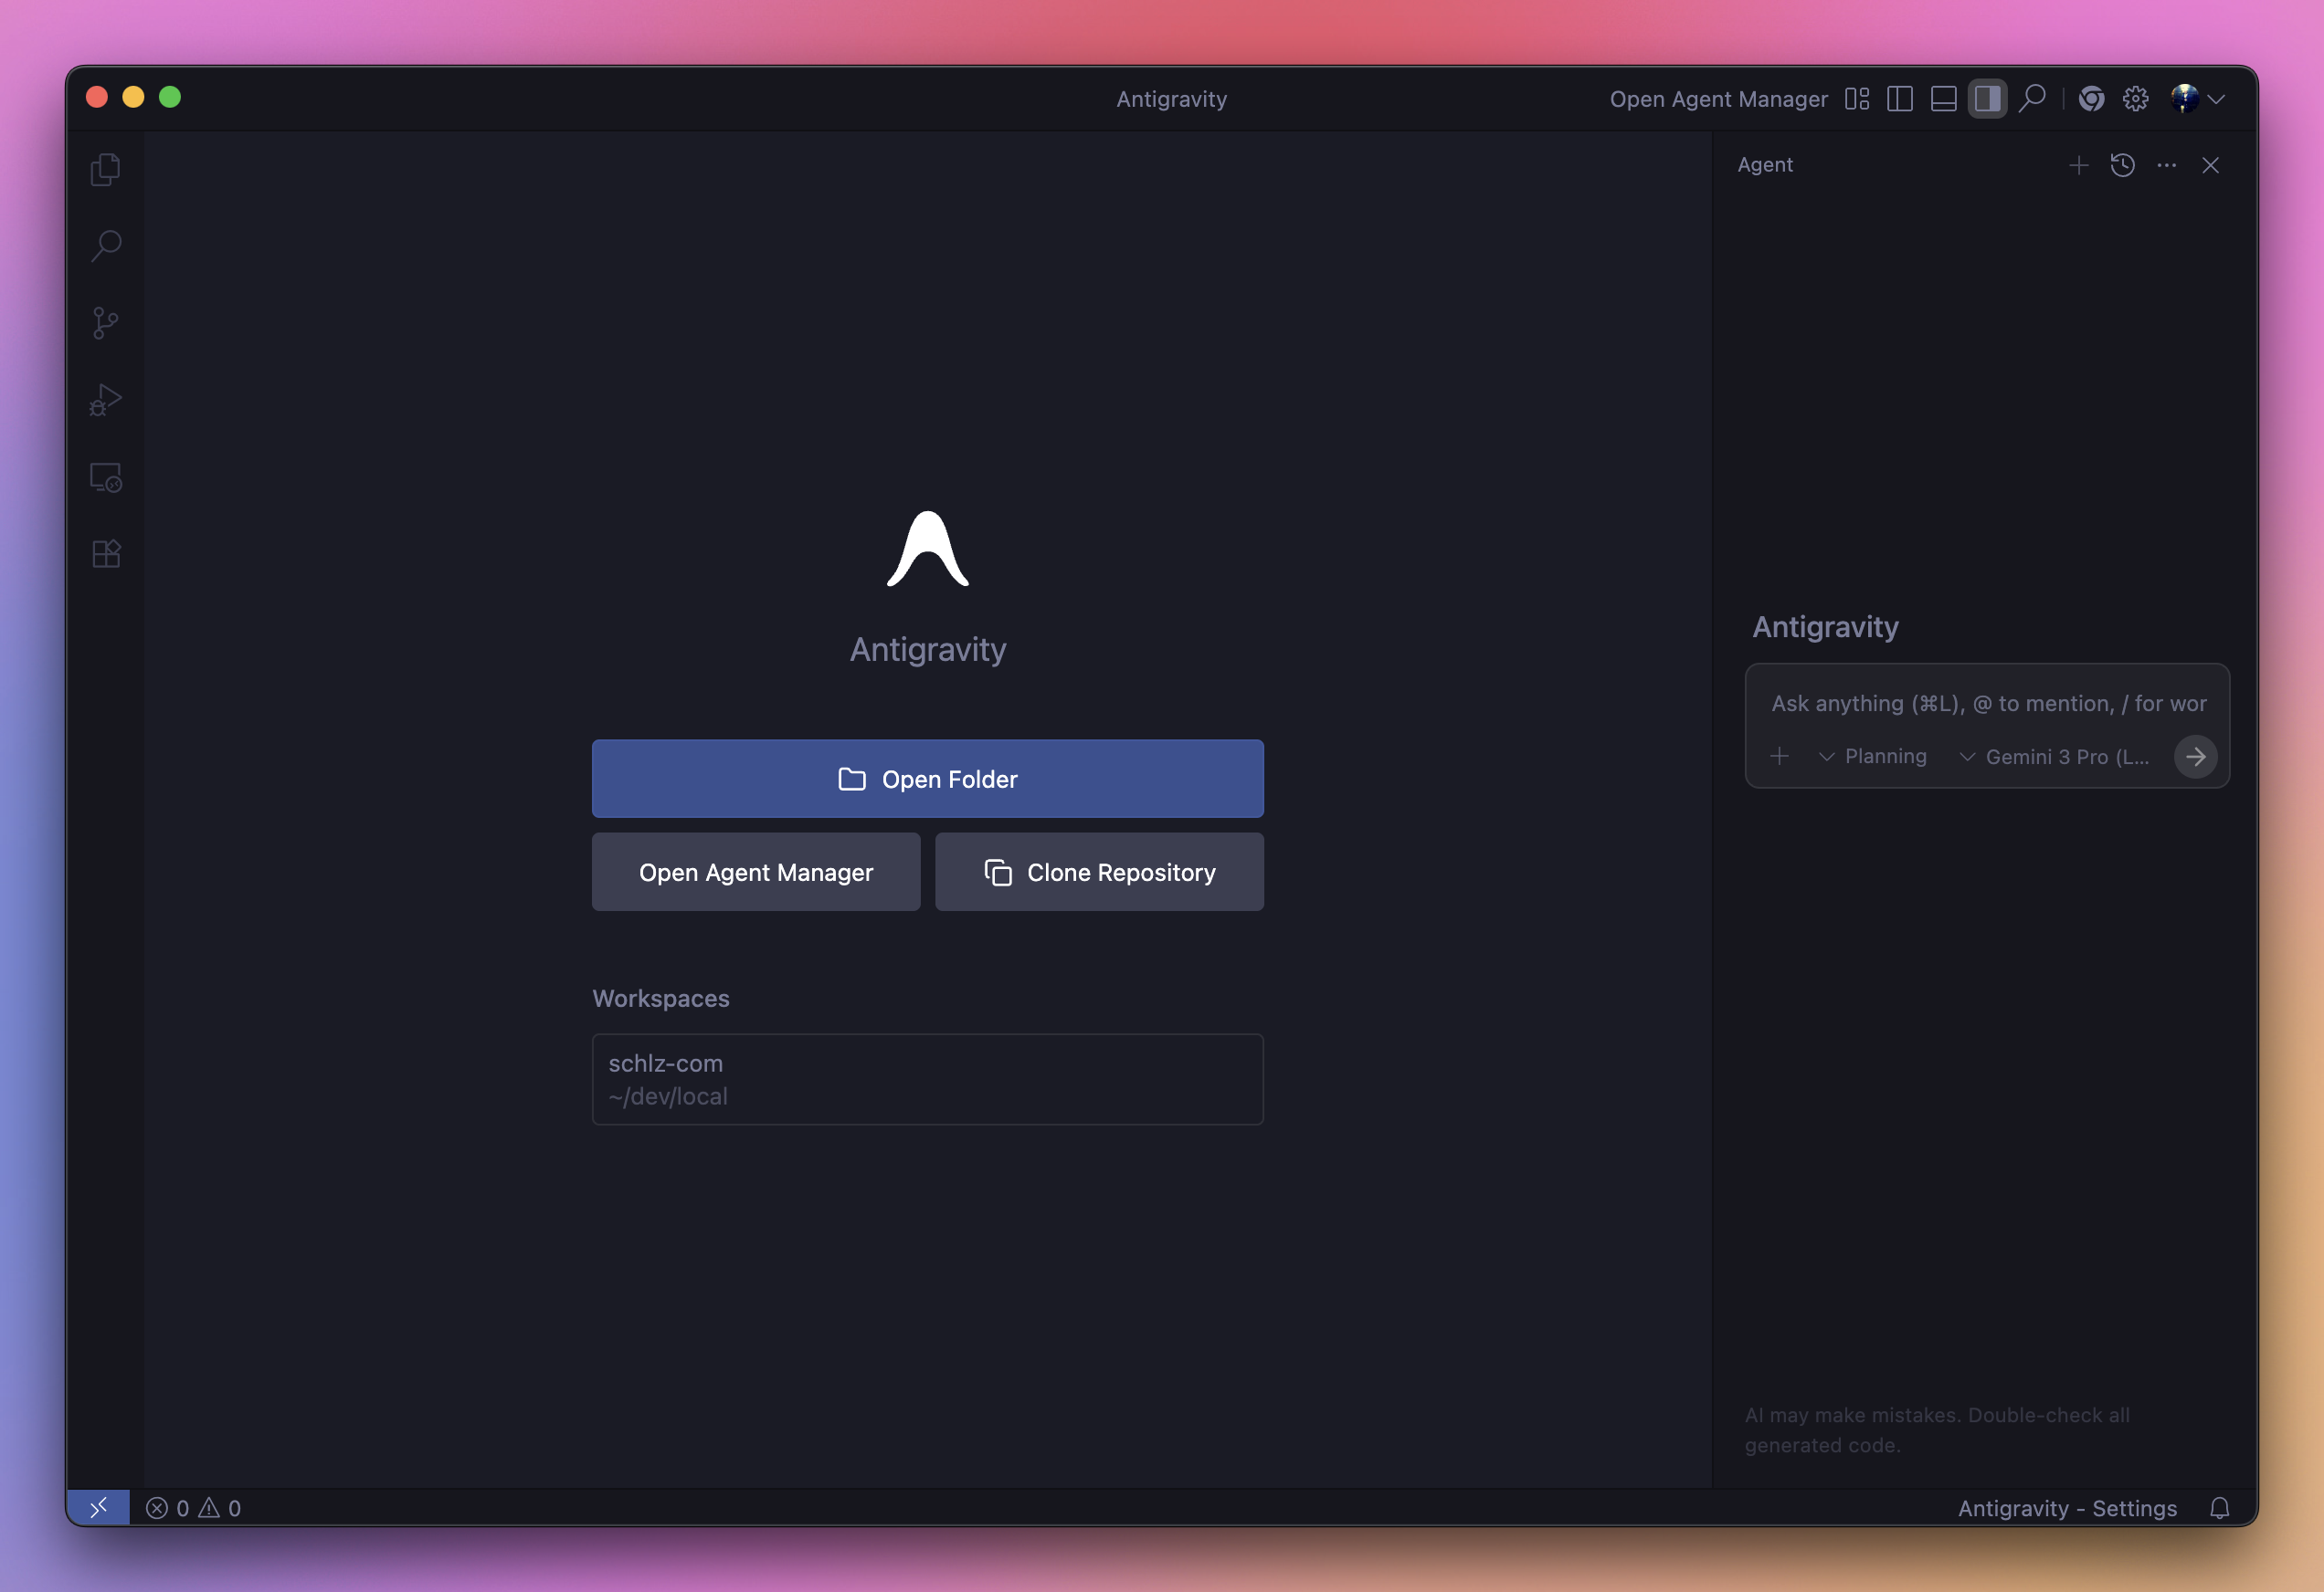Screen dimensions: 2324x1592
Task: Open the Gemini 3 Pro model selector
Action: pos(2055,757)
